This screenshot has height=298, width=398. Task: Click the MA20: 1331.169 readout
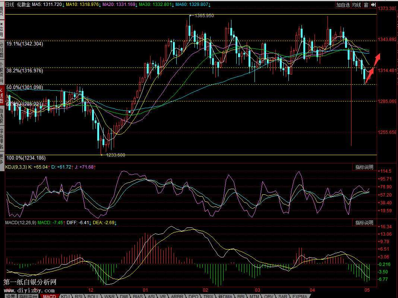[120, 4]
